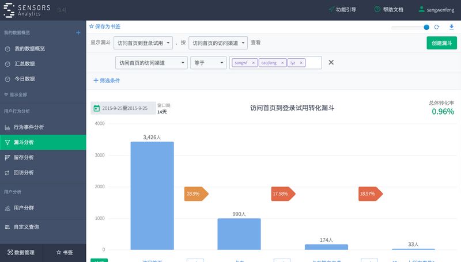Image resolution: width=461 pixels, height=262 pixels.
Task: Open the group-by 访问首页的访问渠道 dropdown
Action: click(218, 43)
